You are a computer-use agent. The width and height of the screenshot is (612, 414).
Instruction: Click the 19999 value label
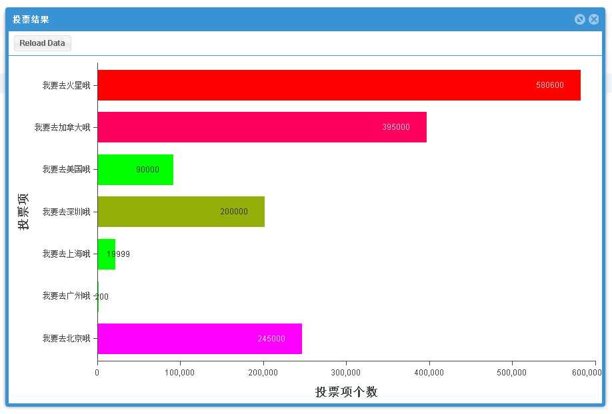118,254
